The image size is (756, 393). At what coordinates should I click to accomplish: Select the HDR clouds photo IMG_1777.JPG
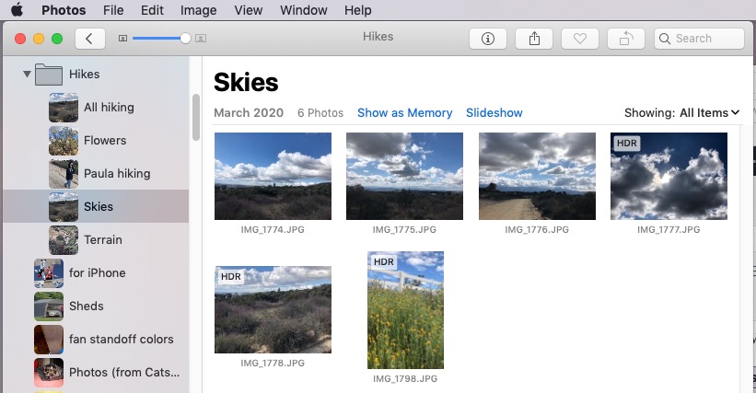click(x=669, y=177)
